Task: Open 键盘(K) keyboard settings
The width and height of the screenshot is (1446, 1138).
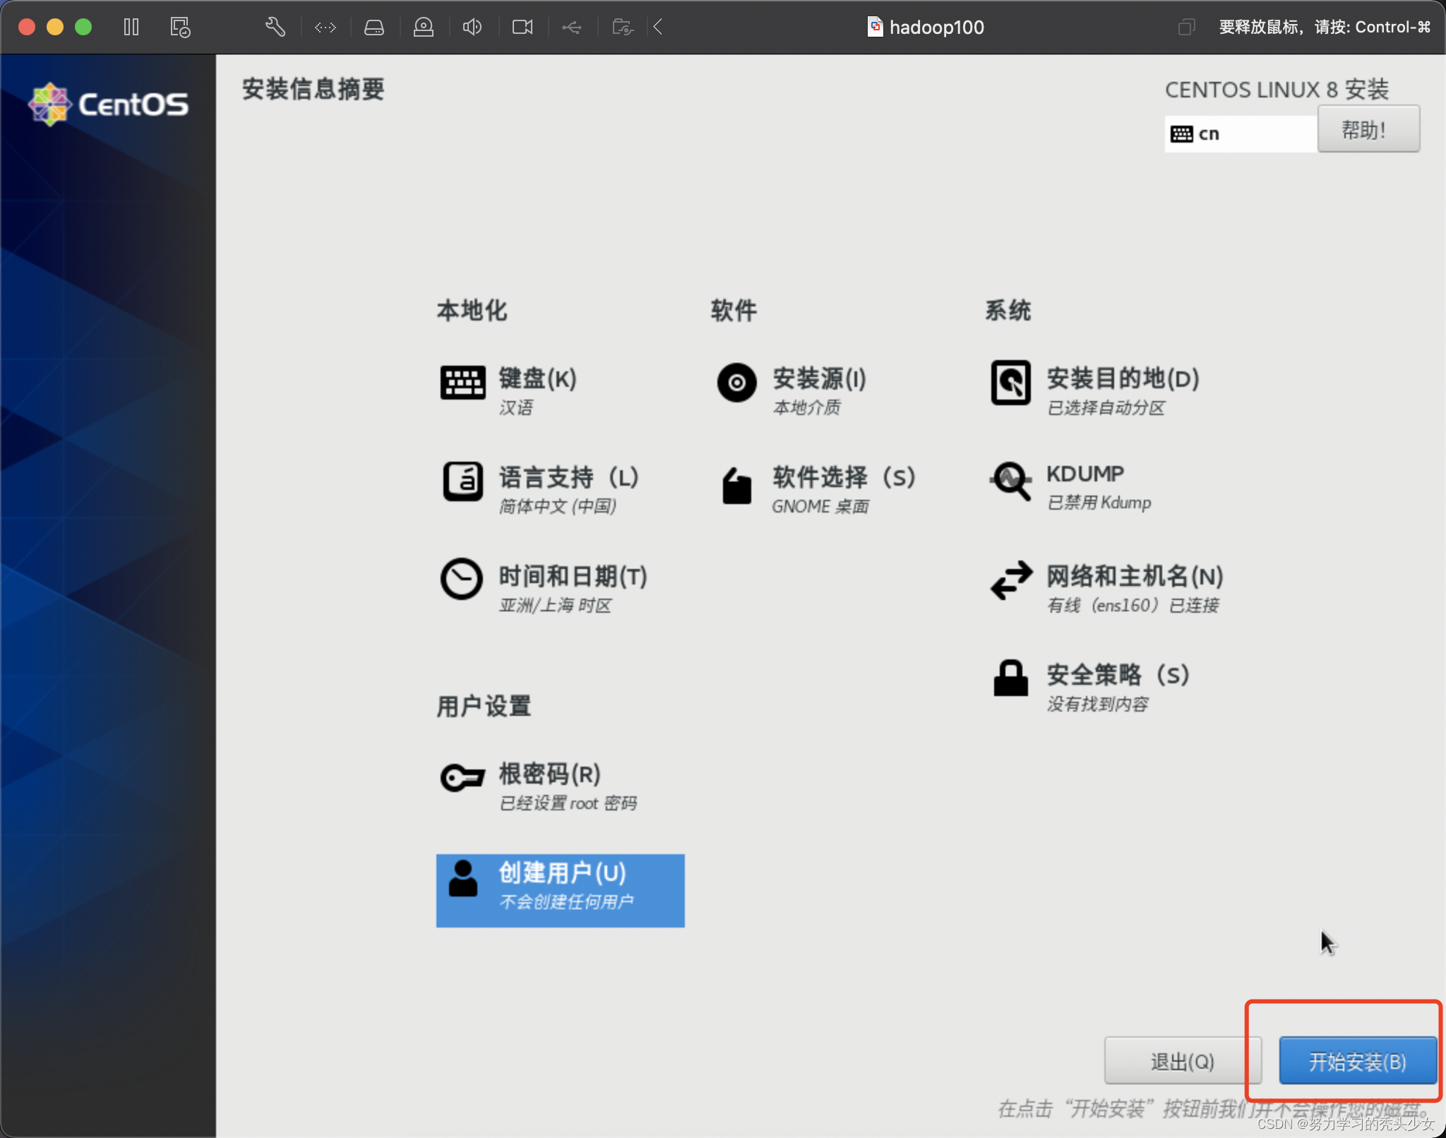Action: coord(537,378)
